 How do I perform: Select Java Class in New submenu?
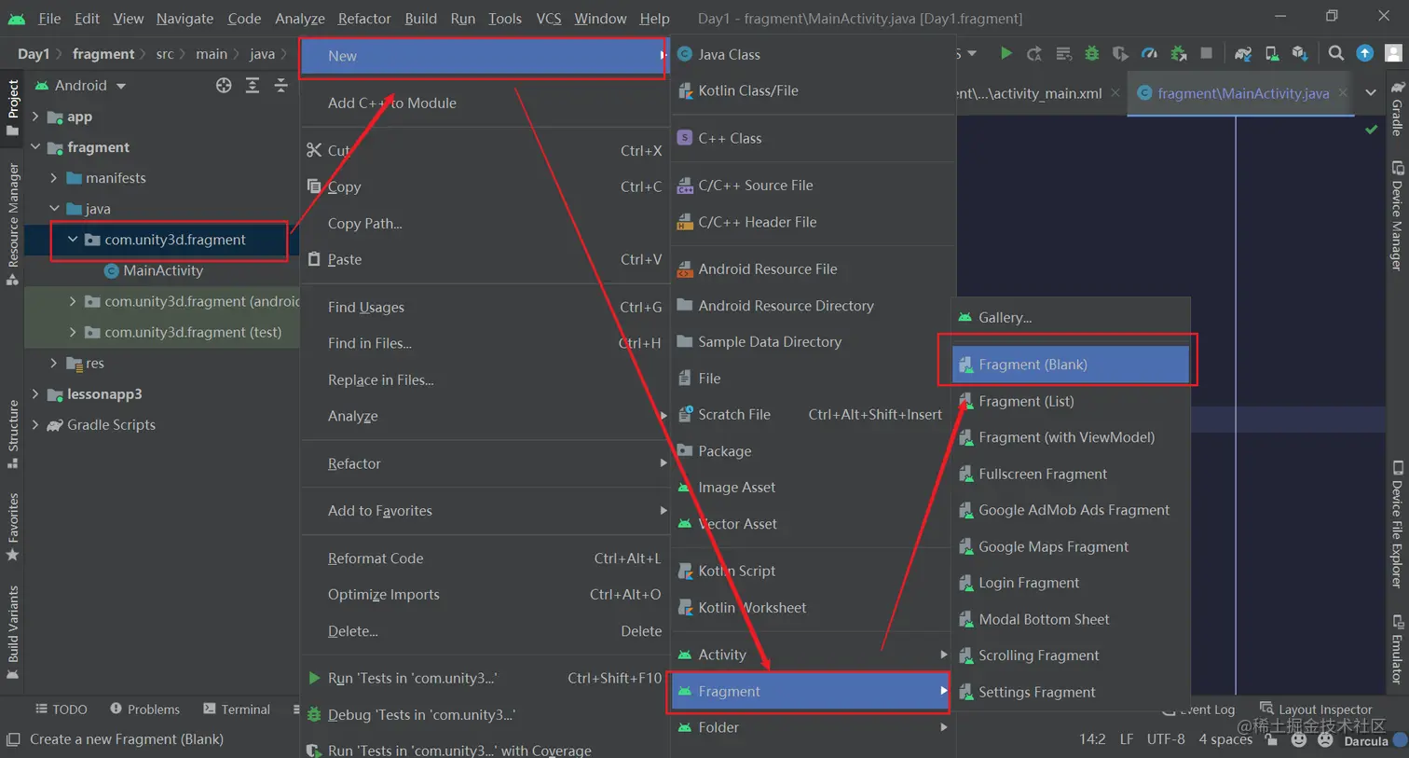tap(813, 54)
